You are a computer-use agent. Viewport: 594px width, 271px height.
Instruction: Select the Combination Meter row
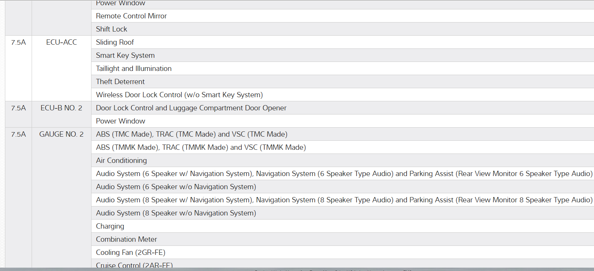point(126,239)
